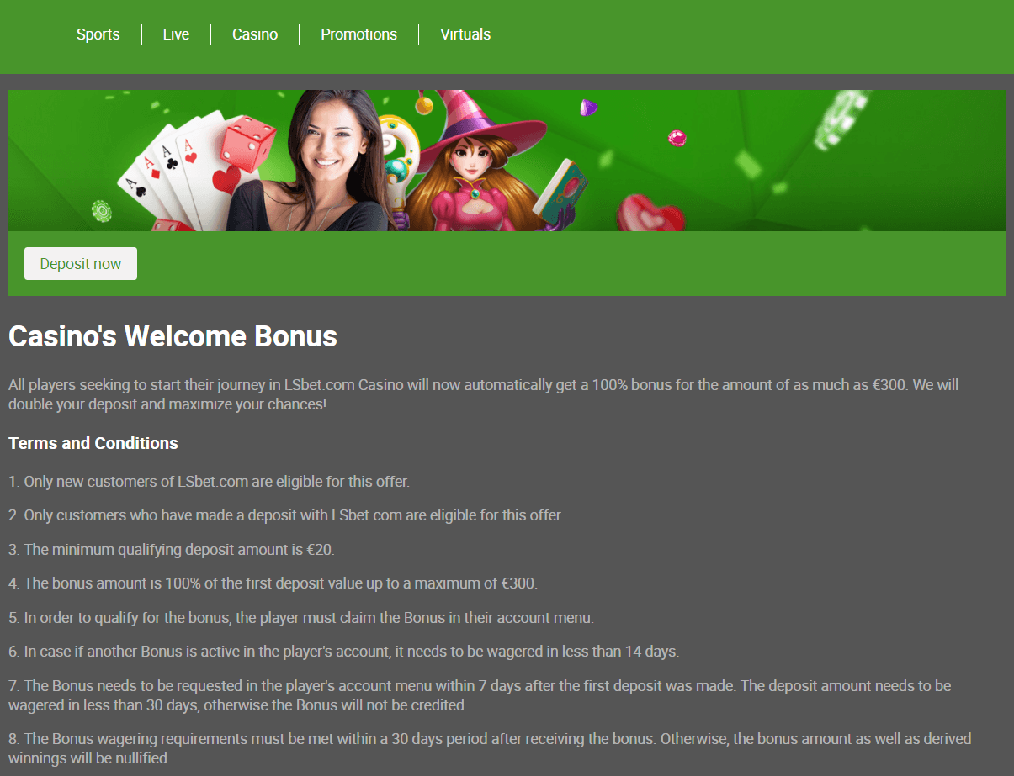Select Promotions in the top navigation
This screenshot has height=776, width=1014.
pos(358,34)
